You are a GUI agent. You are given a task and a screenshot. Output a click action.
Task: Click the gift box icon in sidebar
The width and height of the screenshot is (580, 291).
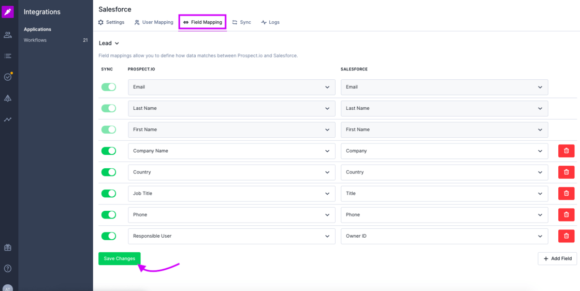[8, 248]
